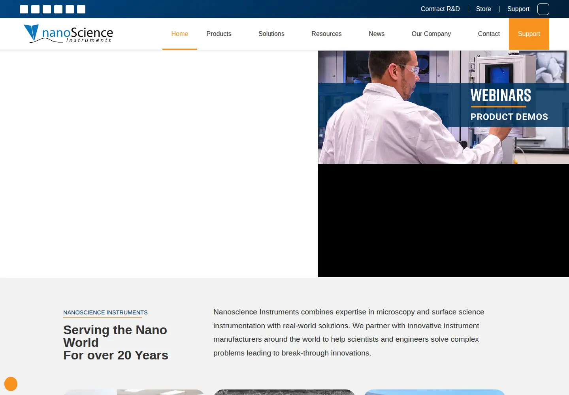
Task: Click the last white social icon square
Action: coord(81,9)
